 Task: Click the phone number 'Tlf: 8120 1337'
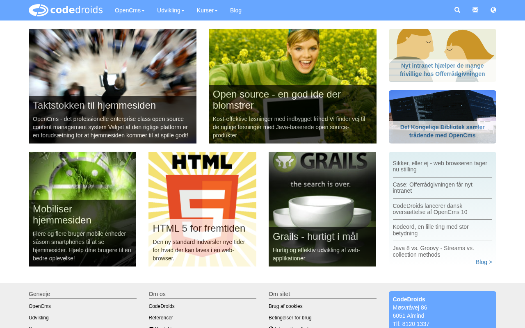pos(411,324)
